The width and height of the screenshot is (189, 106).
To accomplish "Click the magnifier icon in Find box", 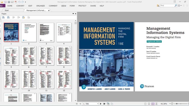I will (176, 6).
